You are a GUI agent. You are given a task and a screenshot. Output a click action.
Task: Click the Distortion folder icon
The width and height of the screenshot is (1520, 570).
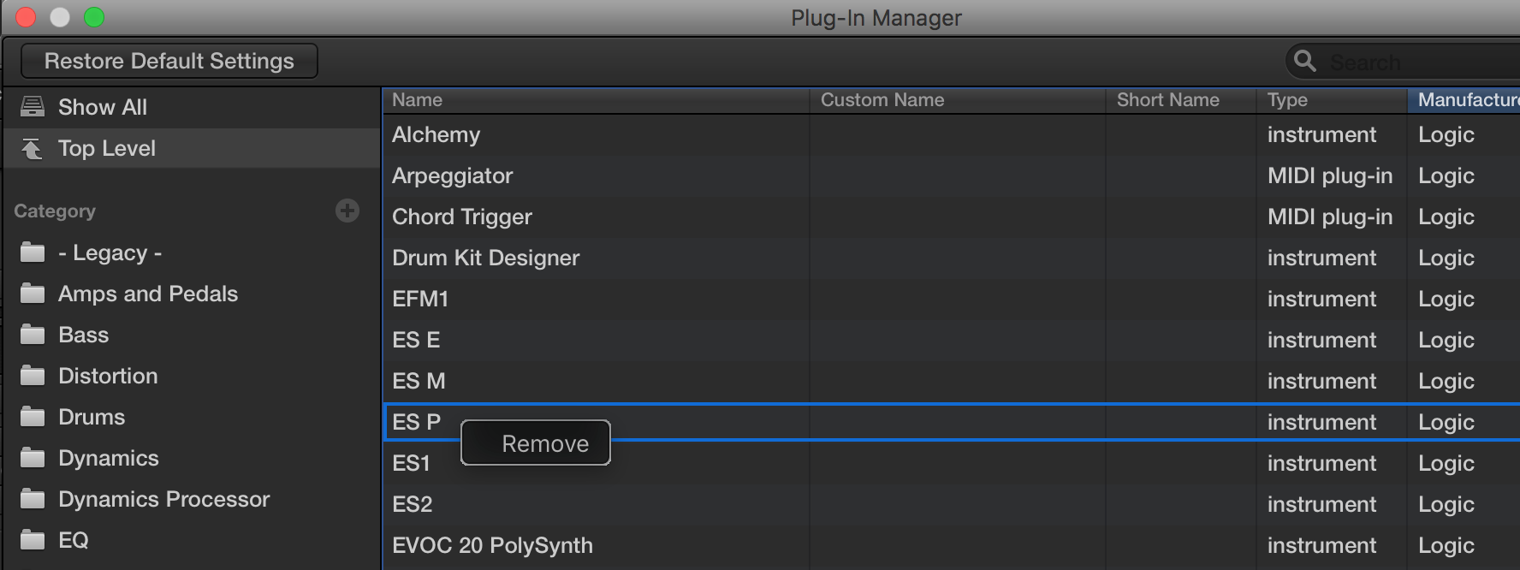pyautogui.click(x=33, y=377)
